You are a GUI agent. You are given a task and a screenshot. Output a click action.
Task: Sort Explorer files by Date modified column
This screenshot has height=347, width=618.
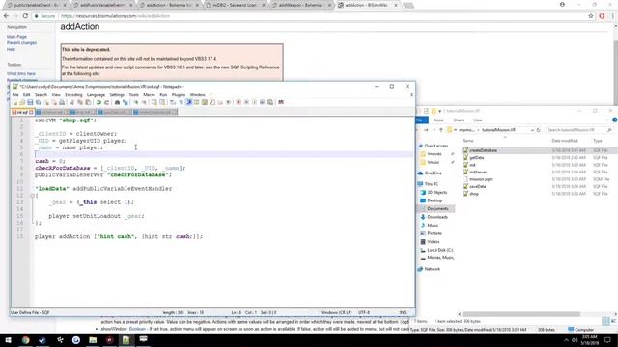pyautogui.click(x=565, y=141)
